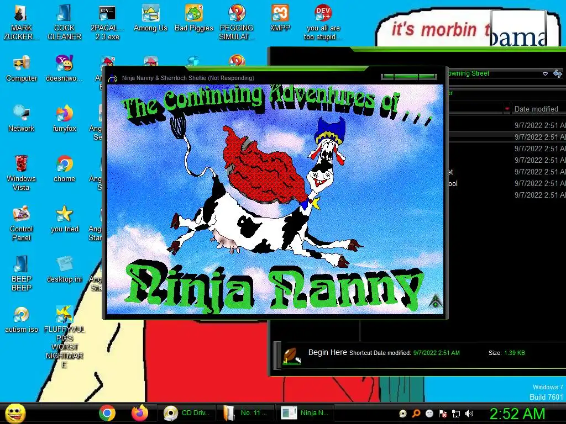The width and height of the screenshot is (566, 424).
Task: Click the 'Ninja Nanny & Sherrloch Sheltie' title bar
Action: pyautogui.click(x=188, y=78)
